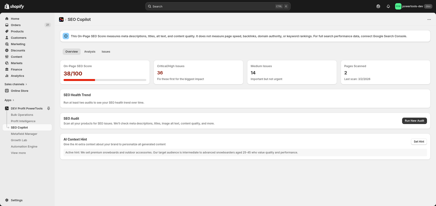Viewport: 436px width, 206px height.
Task: Switch to the Issues tab
Action: [x=106, y=52]
